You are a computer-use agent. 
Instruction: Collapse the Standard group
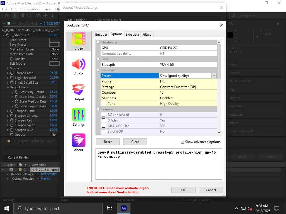coord(98,70)
